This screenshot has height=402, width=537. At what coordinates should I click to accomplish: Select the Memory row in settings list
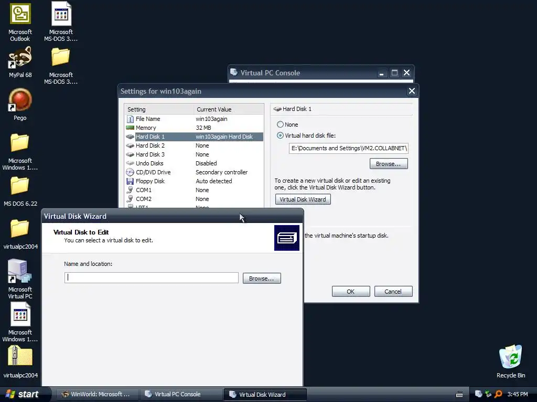pyautogui.click(x=194, y=128)
